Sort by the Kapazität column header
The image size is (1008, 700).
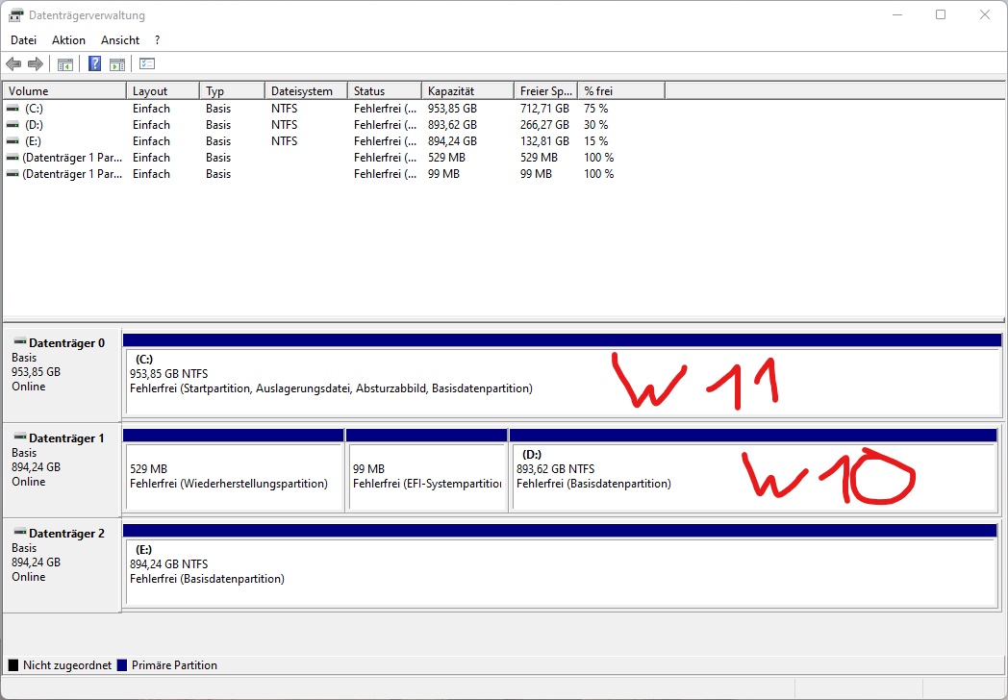click(x=468, y=91)
